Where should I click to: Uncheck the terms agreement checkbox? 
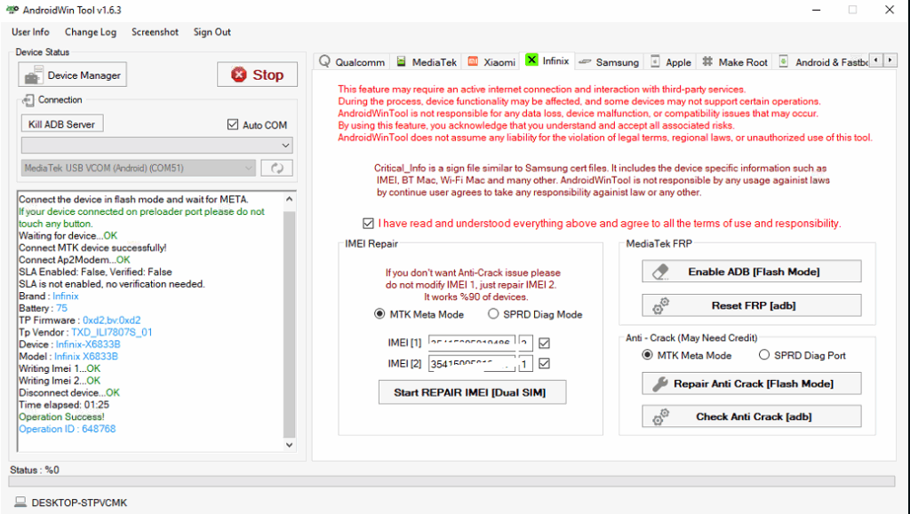pyautogui.click(x=369, y=224)
